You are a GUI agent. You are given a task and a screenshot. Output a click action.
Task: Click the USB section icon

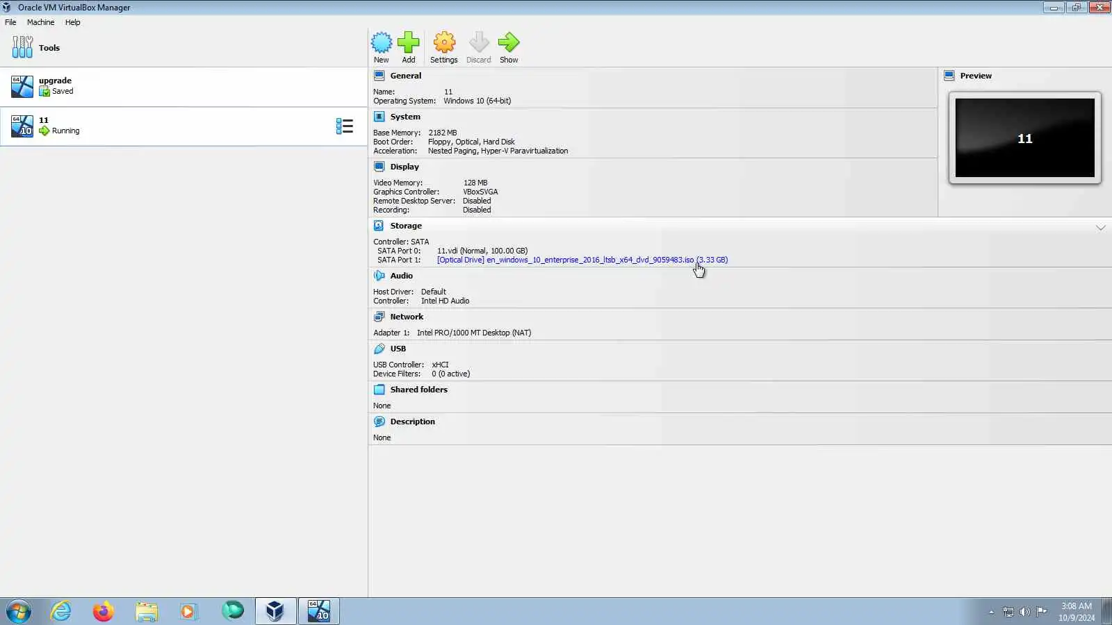[379, 349]
